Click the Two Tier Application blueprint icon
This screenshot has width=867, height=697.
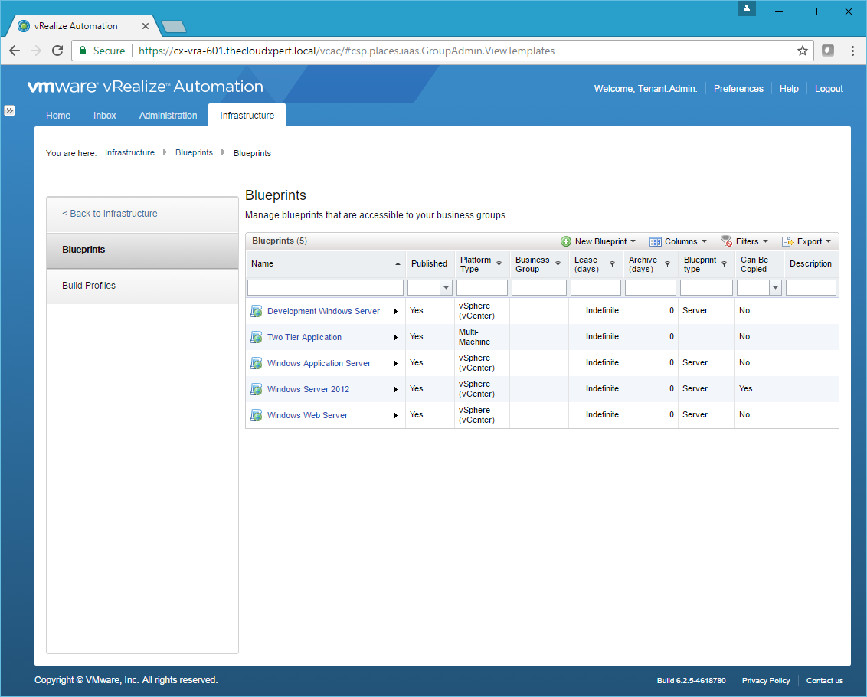coord(257,337)
